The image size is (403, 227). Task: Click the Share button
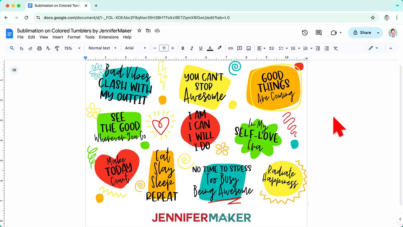361,33
